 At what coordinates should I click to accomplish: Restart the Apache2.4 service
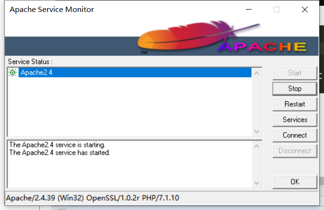click(x=295, y=104)
